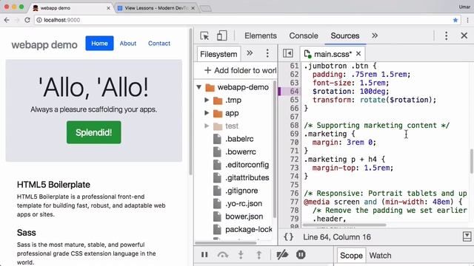Click the main.scss file icon in tab
The height and width of the screenshot is (266, 474).
pos(307,54)
